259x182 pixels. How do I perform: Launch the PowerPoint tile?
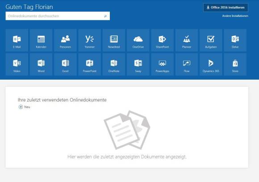point(89,65)
